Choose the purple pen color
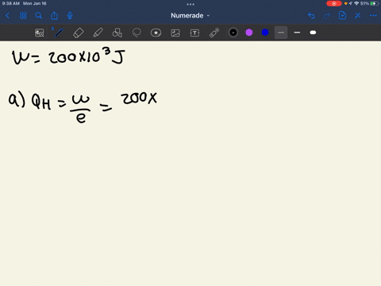 tap(249, 33)
